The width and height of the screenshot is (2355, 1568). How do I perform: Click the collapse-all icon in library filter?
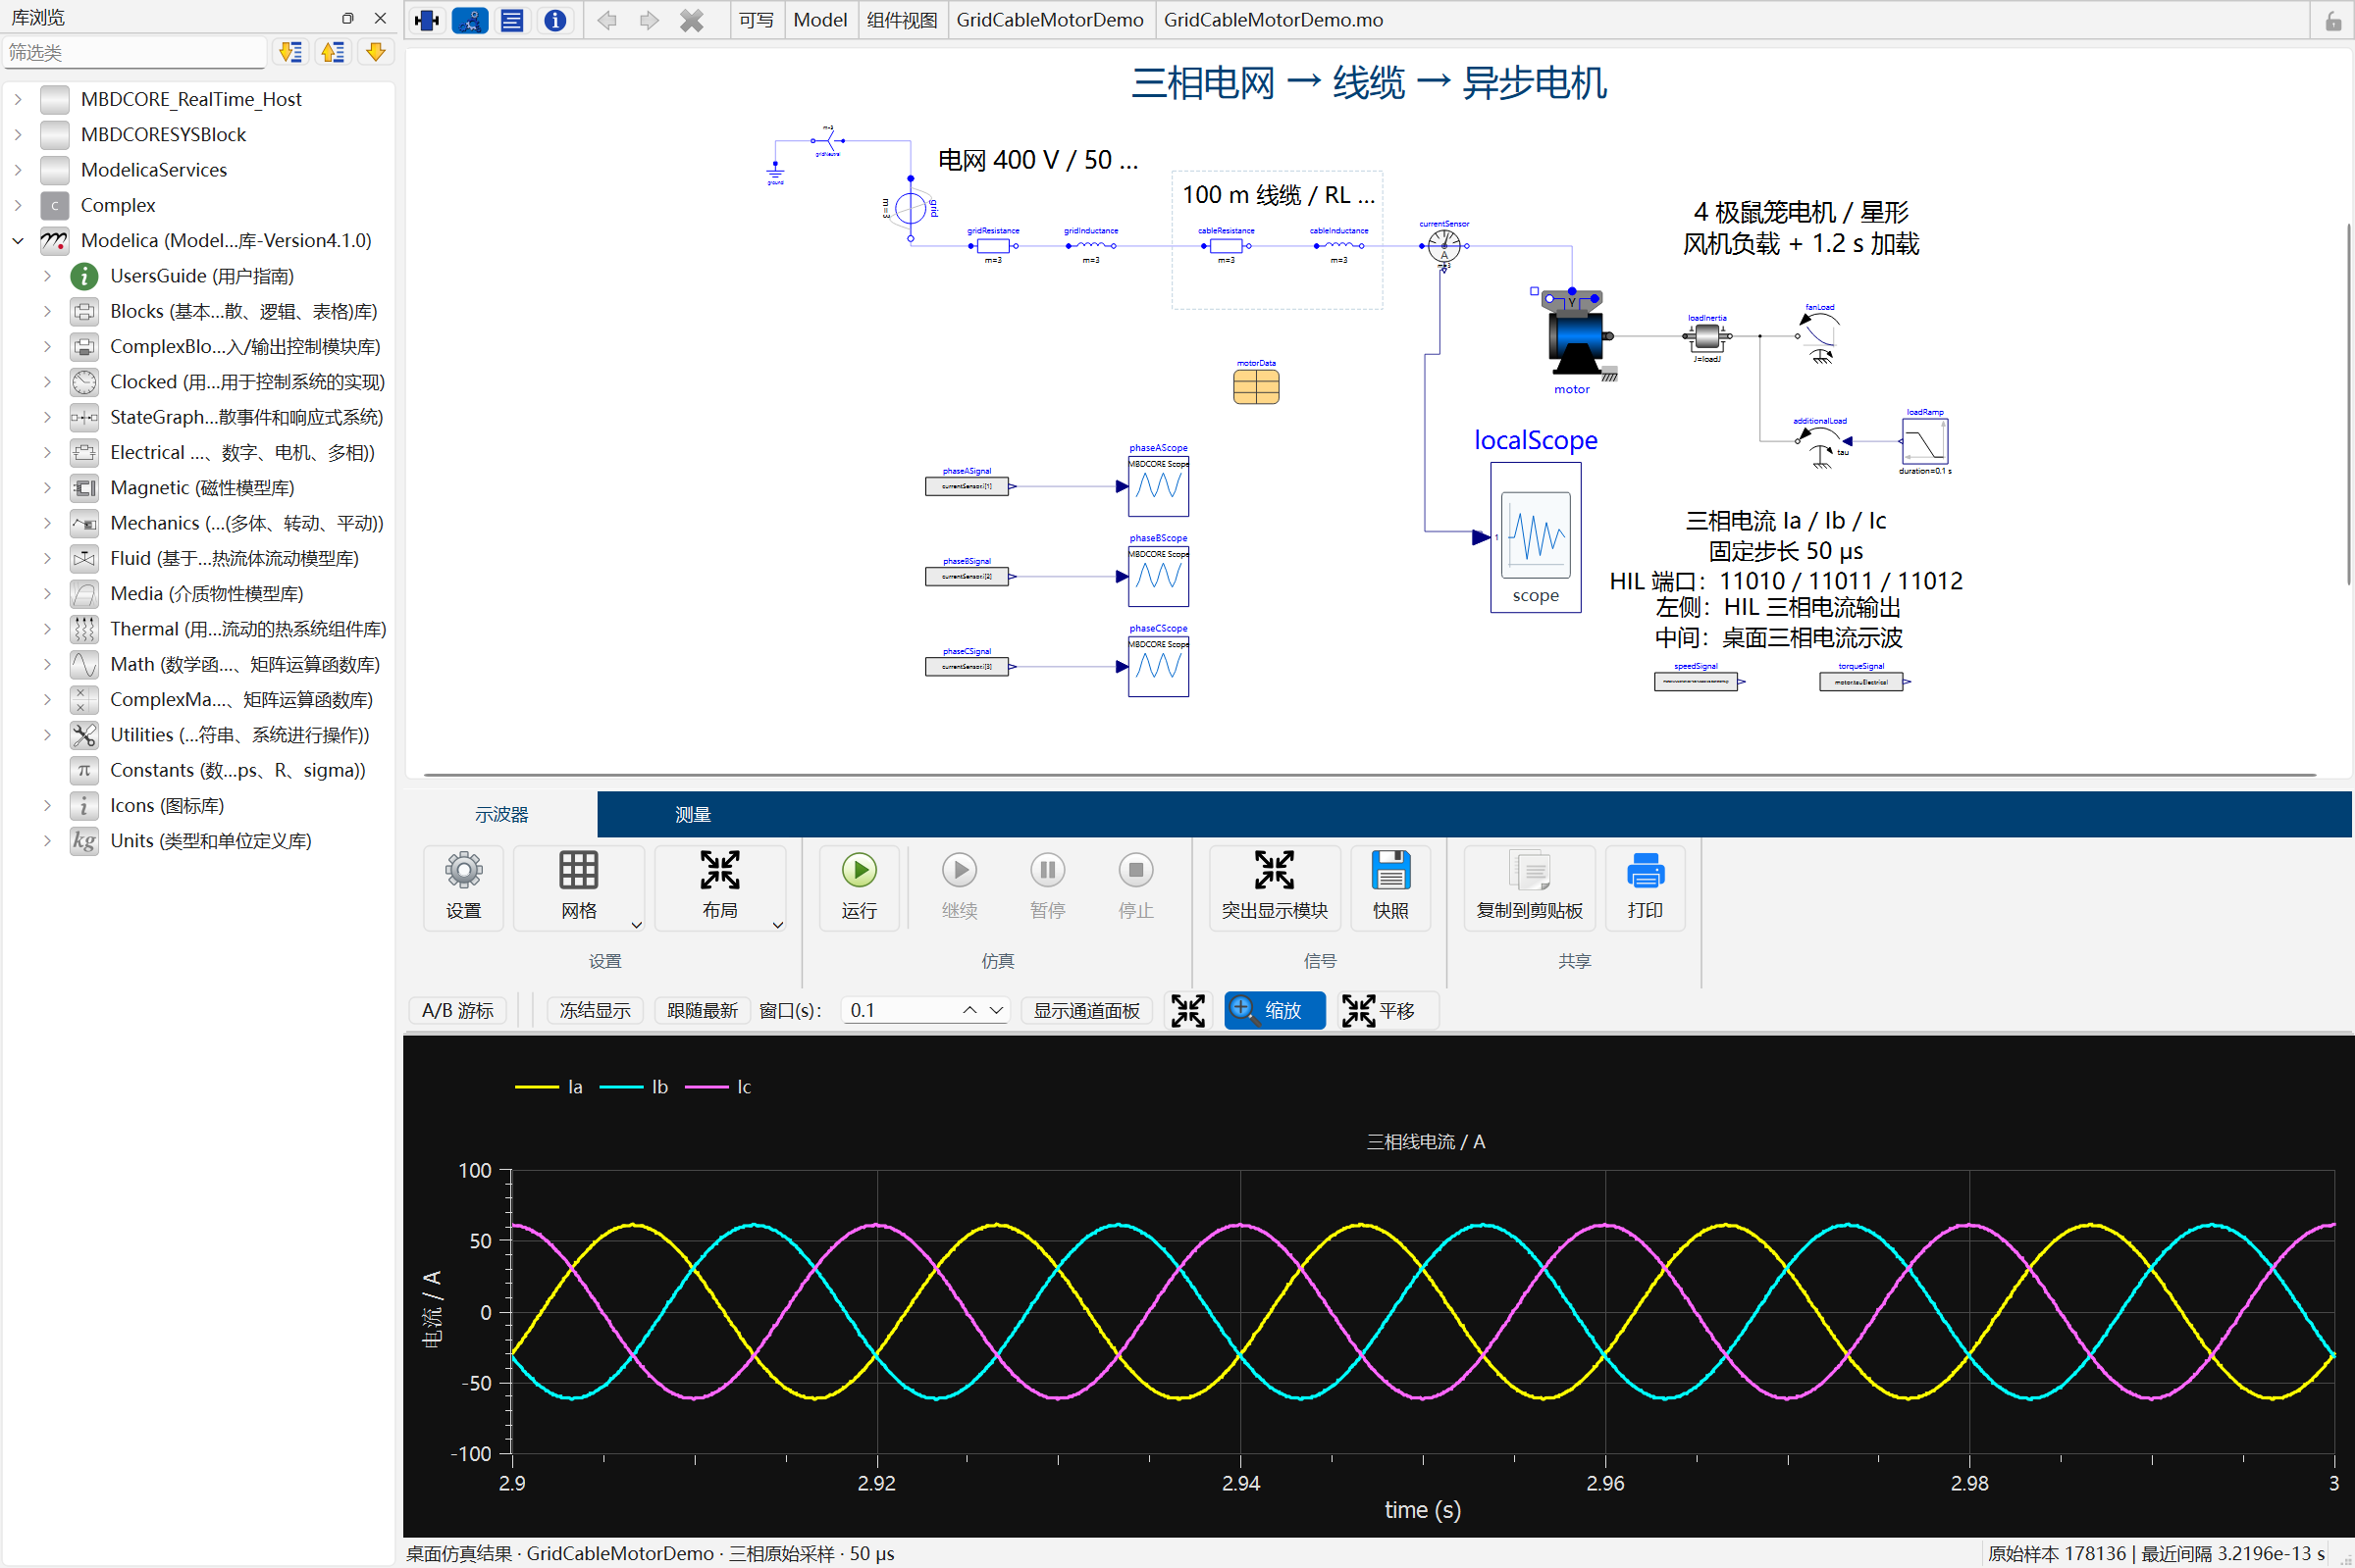(x=332, y=52)
